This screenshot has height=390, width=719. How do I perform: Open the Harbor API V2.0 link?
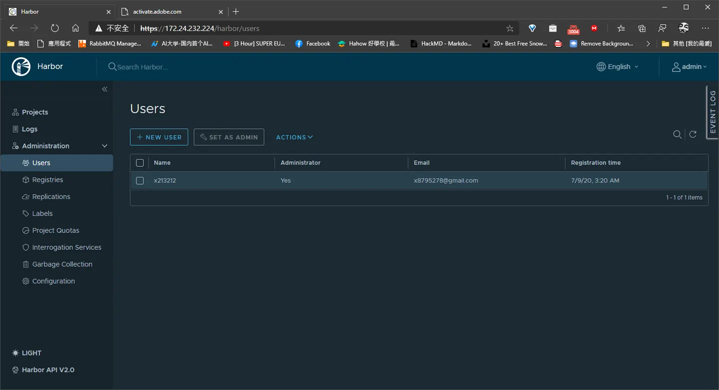click(43, 370)
